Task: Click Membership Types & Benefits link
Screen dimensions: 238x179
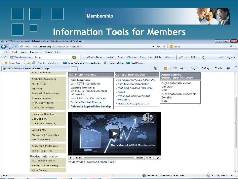Action: tap(136, 80)
